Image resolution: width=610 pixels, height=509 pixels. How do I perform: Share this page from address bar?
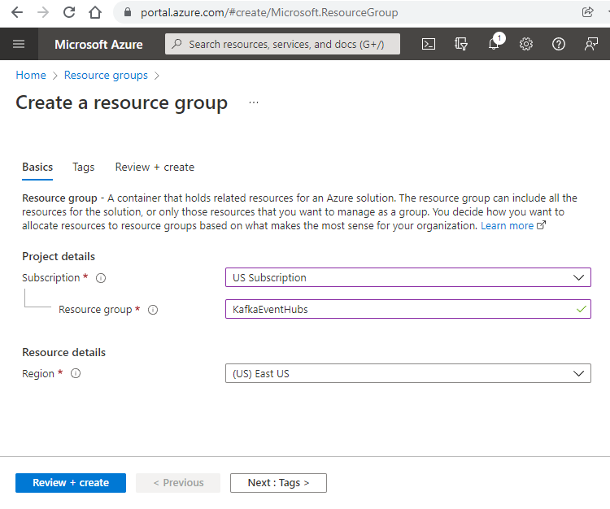pos(587,12)
